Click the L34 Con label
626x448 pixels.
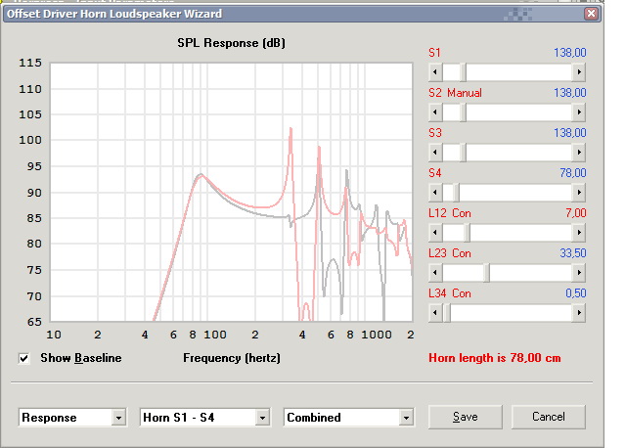click(x=450, y=293)
